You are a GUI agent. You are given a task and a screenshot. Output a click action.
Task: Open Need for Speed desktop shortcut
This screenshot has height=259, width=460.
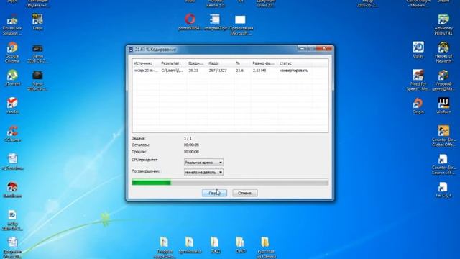[x=418, y=80]
